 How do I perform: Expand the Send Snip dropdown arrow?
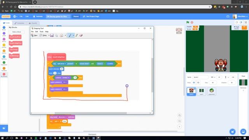pyautogui.click(x=65, y=35)
